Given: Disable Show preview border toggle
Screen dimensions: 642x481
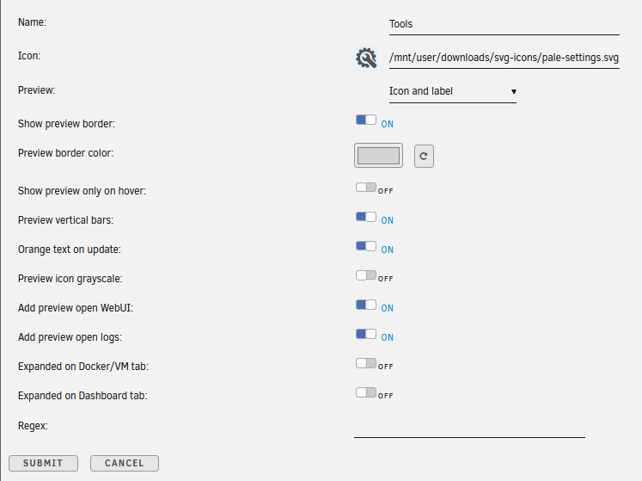Looking at the screenshot, I should (x=366, y=120).
